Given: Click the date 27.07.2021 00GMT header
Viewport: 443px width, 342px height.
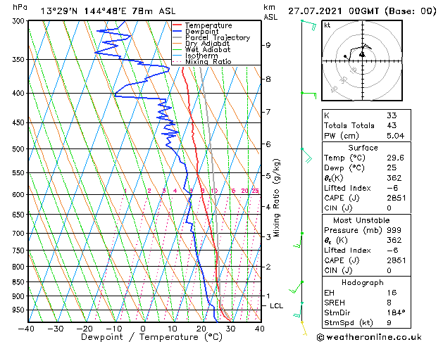Looking at the screenshot, I should point(334,11).
